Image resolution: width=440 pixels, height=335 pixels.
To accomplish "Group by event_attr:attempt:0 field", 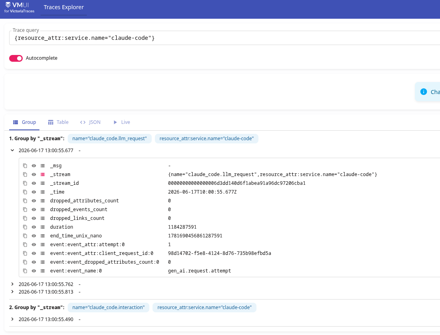I will coord(43,245).
